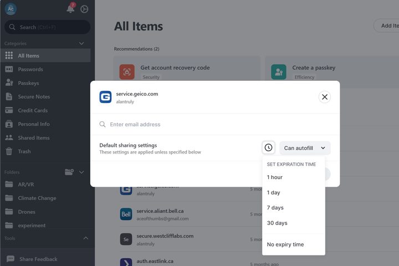Open the Drones folder
The image size is (399, 266).
[27, 212]
